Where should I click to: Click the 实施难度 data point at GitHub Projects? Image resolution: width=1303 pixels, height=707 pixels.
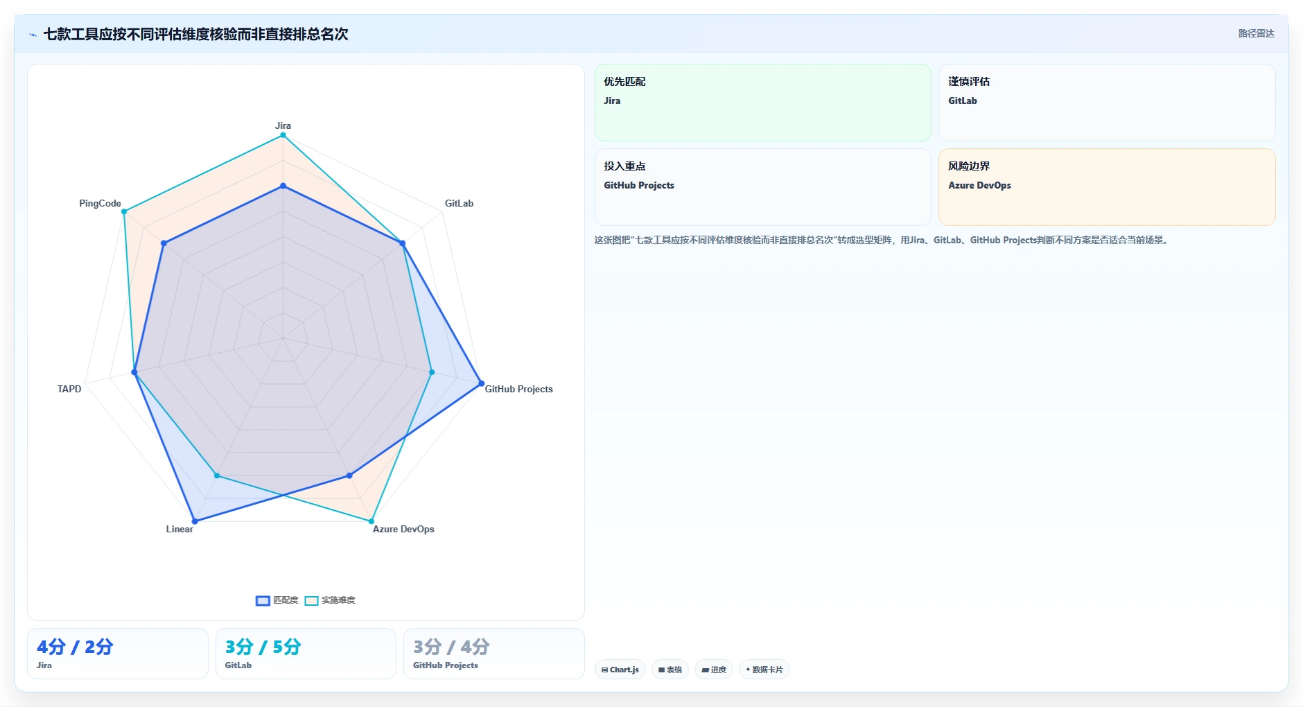tap(432, 372)
